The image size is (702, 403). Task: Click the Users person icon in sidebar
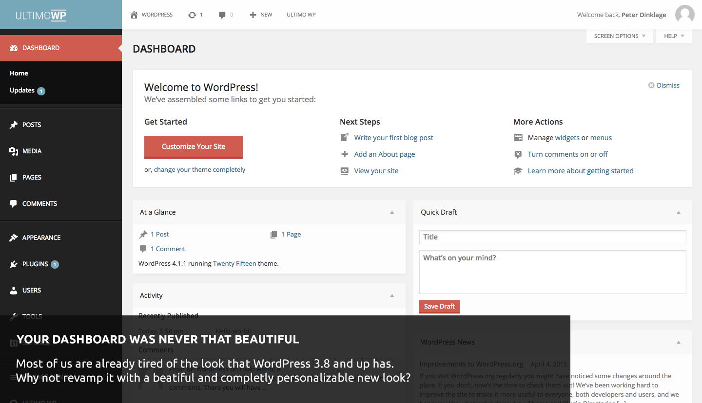click(x=14, y=291)
